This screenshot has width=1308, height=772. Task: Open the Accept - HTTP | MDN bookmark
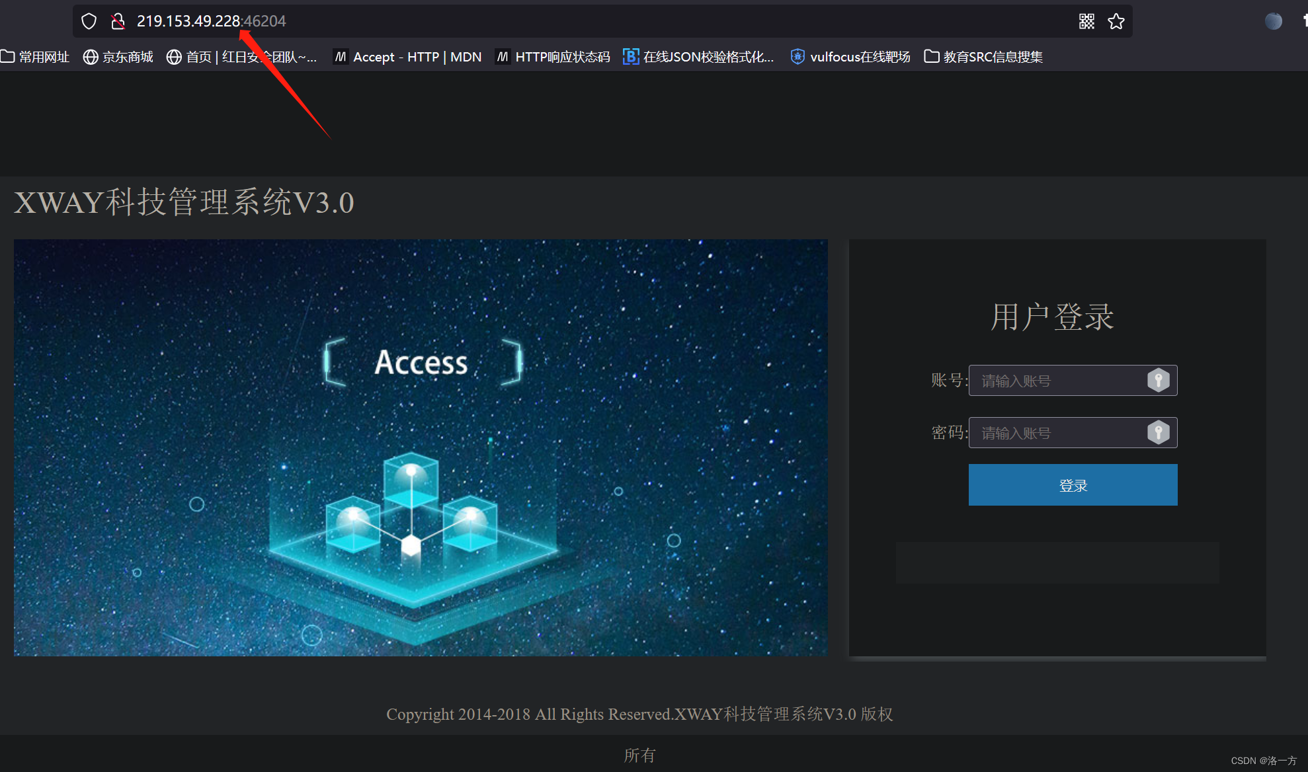click(x=408, y=57)
